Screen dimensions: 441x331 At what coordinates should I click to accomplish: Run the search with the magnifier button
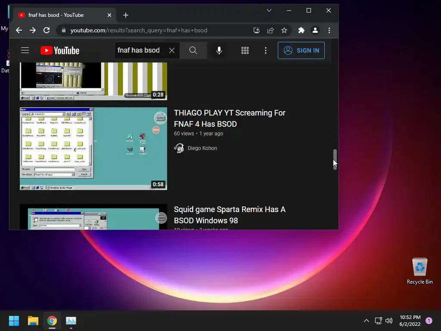tap(193, 50)
